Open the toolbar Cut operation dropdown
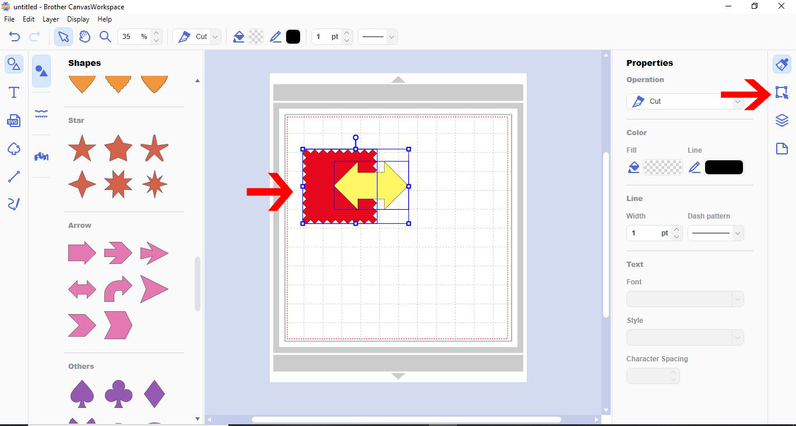This screenshot has width=796, height=426. click(x=214, y=36)
